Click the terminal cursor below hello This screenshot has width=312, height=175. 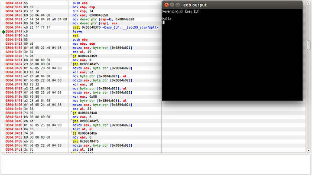[x=163, y=23]
